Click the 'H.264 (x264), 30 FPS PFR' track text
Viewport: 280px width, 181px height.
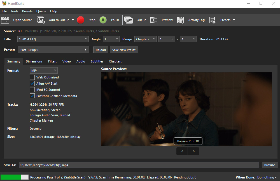click(47, 105)
